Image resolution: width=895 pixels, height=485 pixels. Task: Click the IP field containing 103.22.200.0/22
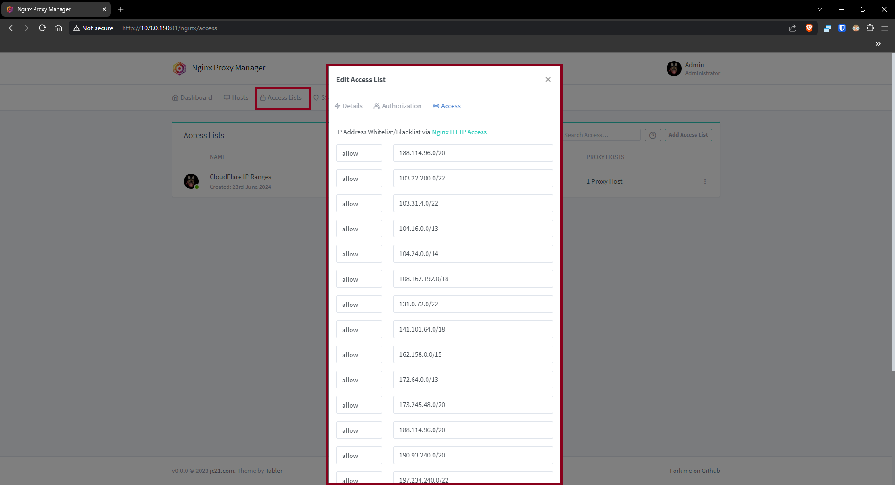(473, 178)
